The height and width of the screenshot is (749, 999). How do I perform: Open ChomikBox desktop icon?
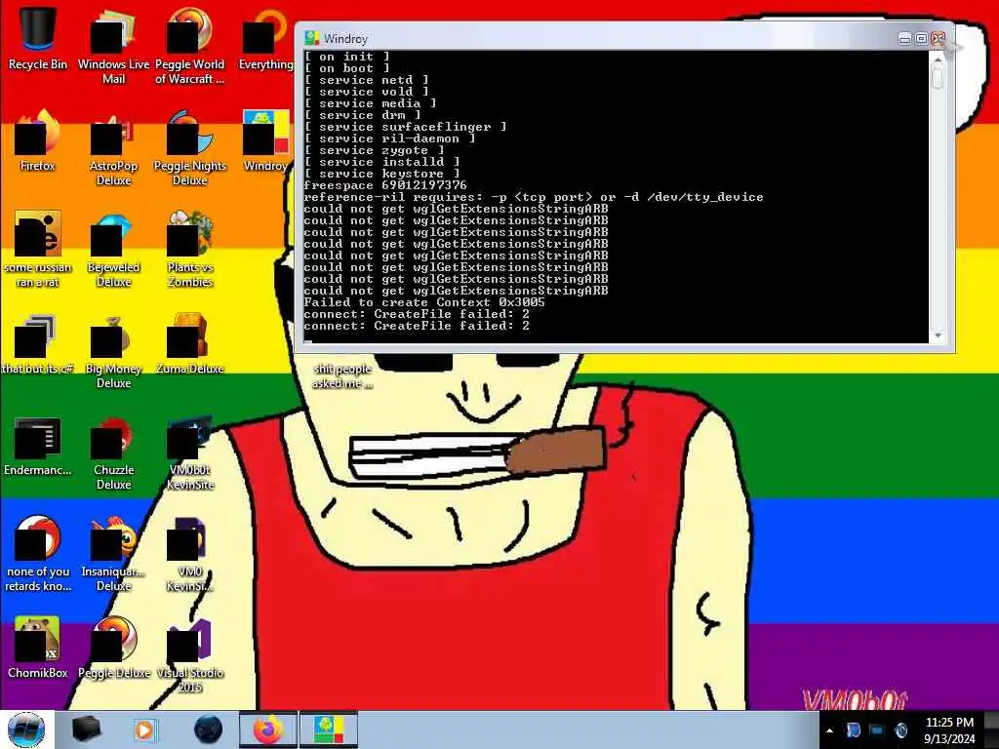pyautogui.click(x=38, y=648)
